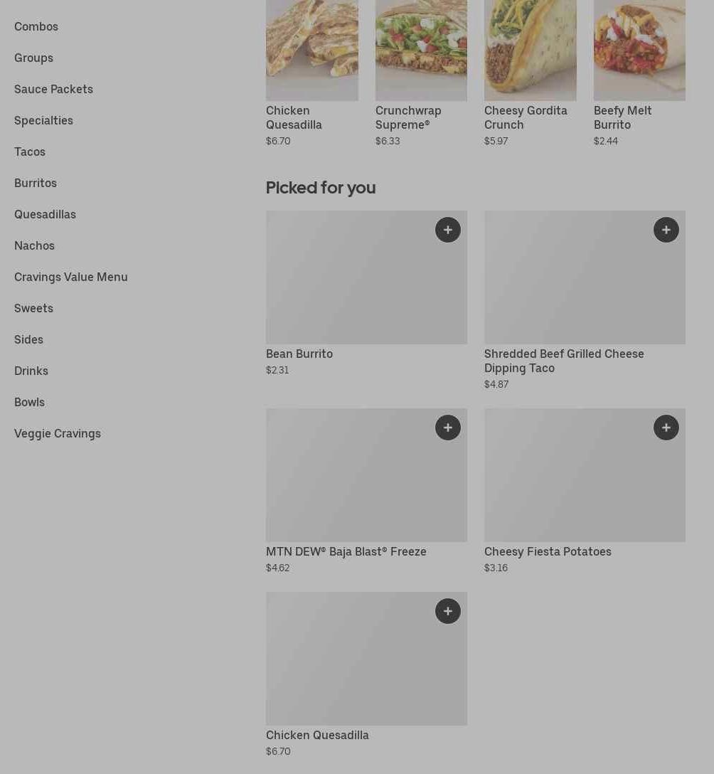This screenshot has width=714, height=774.
Task: Open the Combos menu category
Action: (x=36, y=26)
